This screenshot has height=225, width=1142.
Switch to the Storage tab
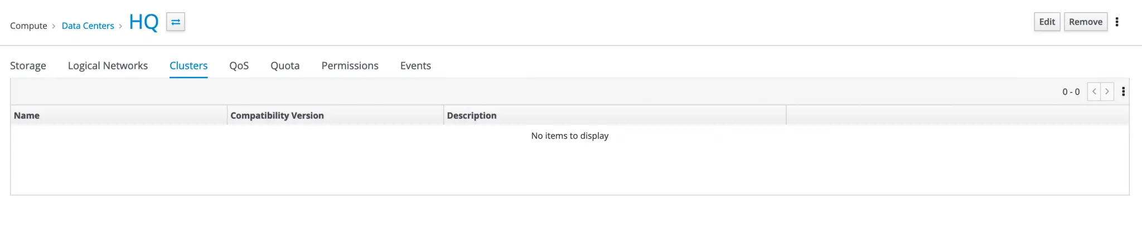pyautogui.click(x=28, y=66)
